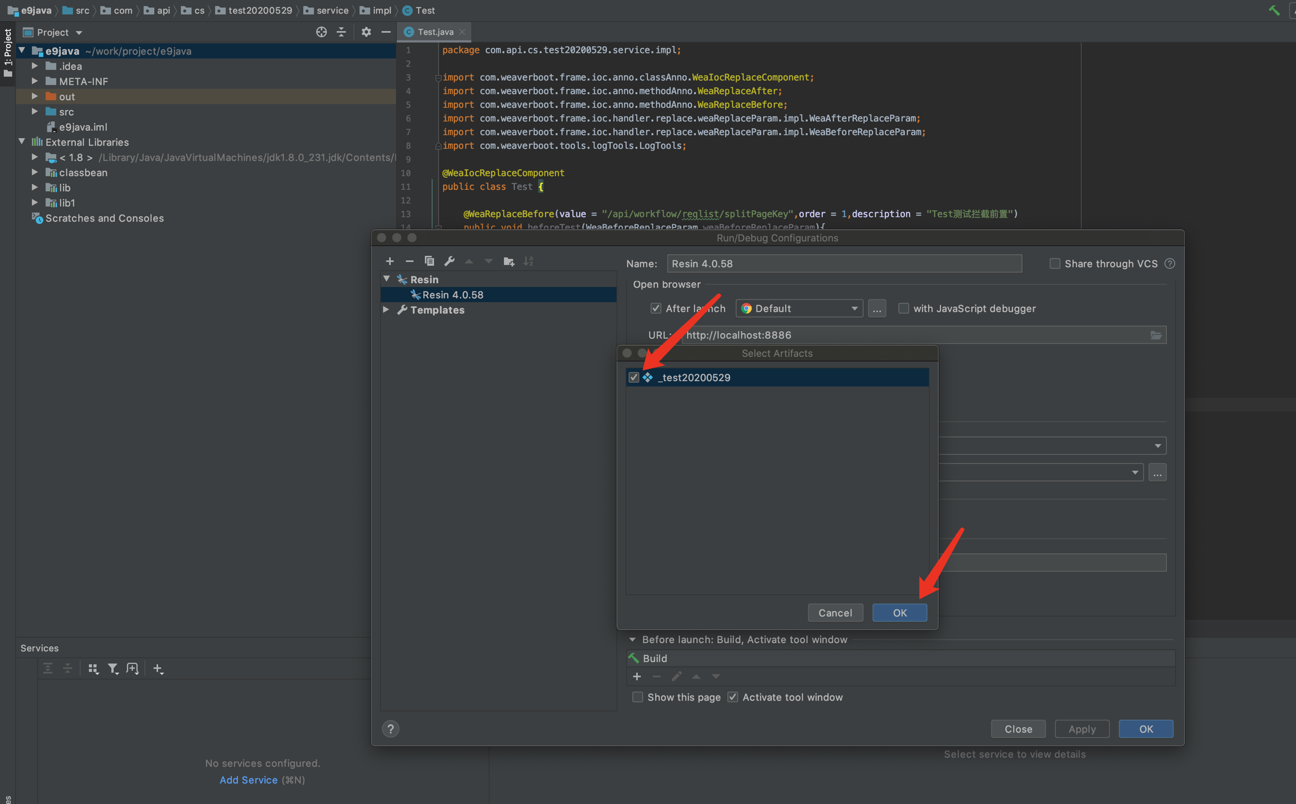Click the Project panel gear settings icon
1296x804 pixels.
(366, 32)
